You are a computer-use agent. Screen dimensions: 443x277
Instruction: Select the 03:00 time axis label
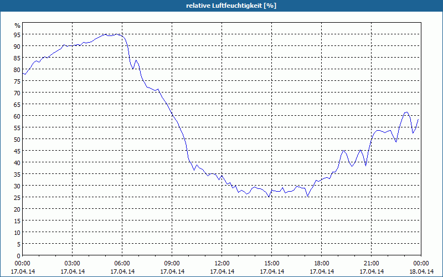(73, 264)
